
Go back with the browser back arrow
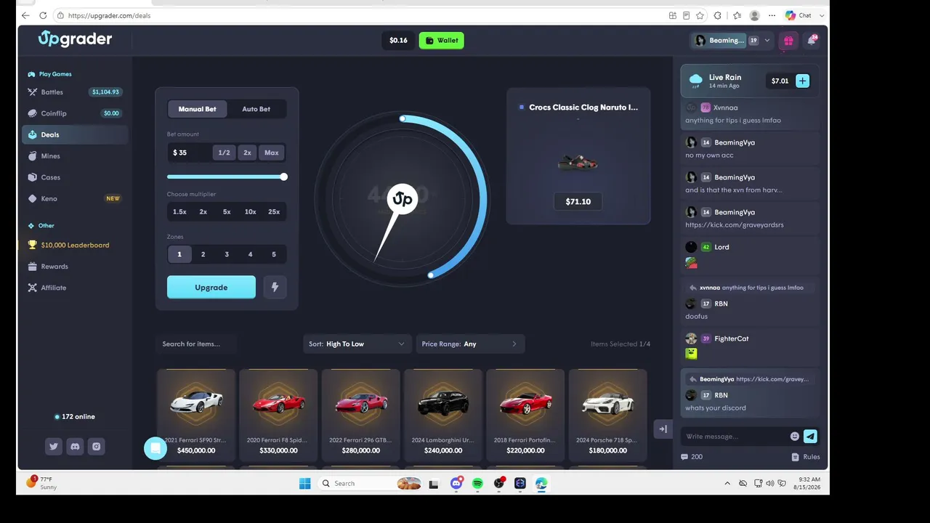click(x=25, y=15)
